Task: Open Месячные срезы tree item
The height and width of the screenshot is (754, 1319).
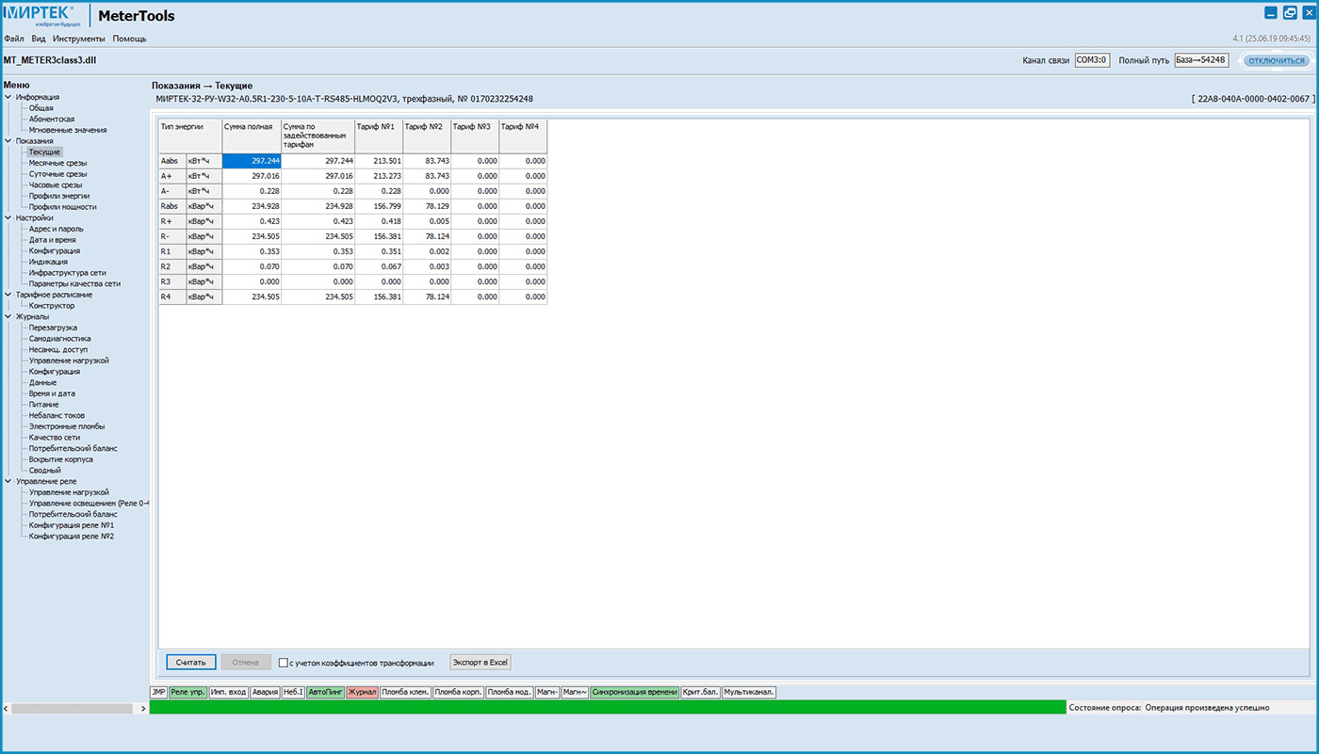Action: tap(58, 163)
